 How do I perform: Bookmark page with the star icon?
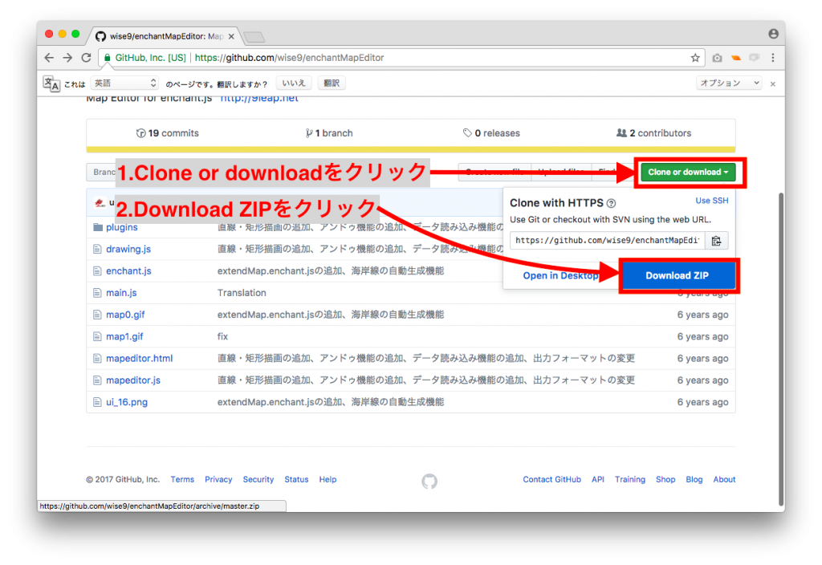(695, 58)
